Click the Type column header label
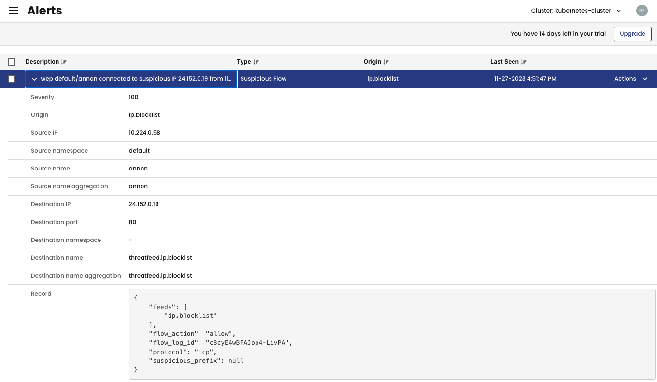The image size is (657, 382). [x=244, y=62]
